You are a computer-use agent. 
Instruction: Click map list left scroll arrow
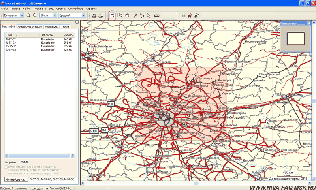(6, 156)
